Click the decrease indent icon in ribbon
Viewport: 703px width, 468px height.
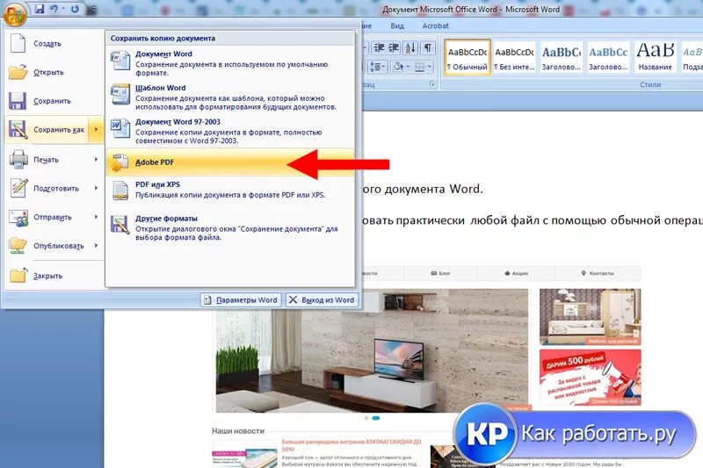[x=379, y=48]
